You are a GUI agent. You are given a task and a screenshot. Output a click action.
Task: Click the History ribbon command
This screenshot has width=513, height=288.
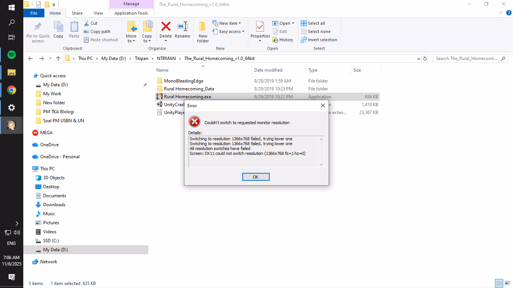[283, 40]
